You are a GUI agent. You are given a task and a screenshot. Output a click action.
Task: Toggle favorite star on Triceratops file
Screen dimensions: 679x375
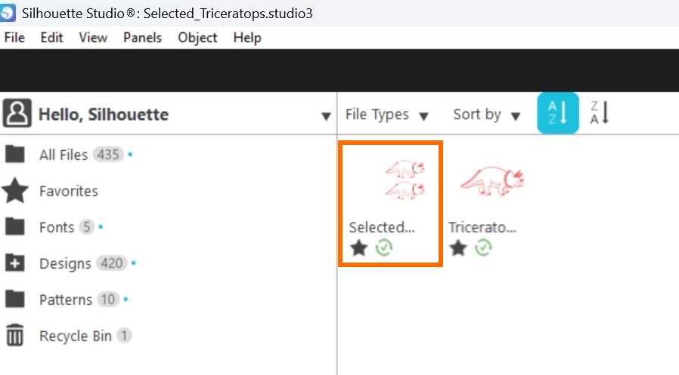pyautogui.click(x=457, y=247)
